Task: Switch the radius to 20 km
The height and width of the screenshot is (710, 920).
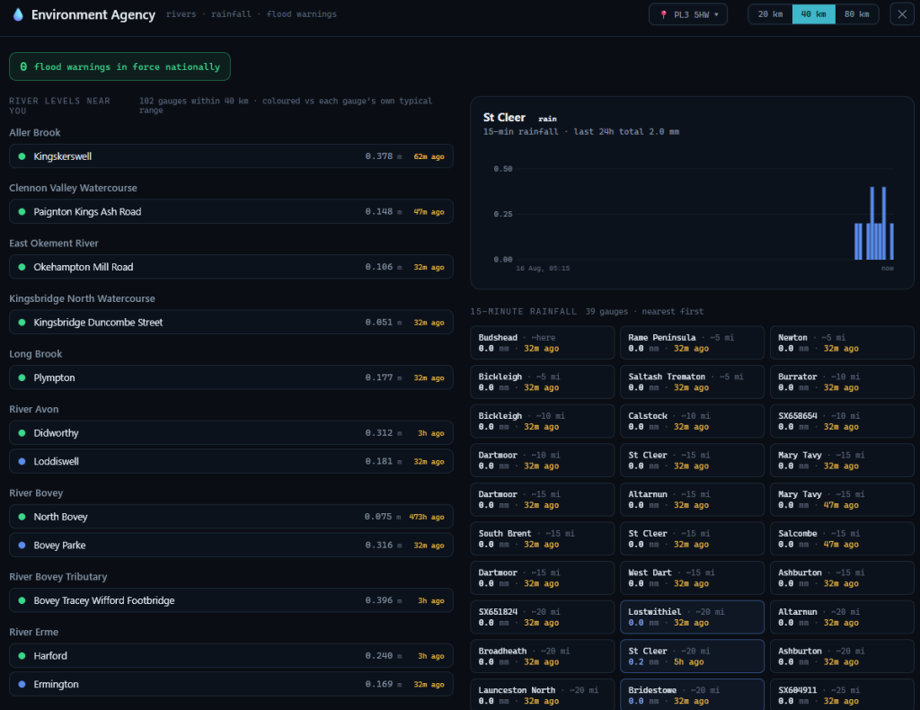Action: click(x=770, y=14)
